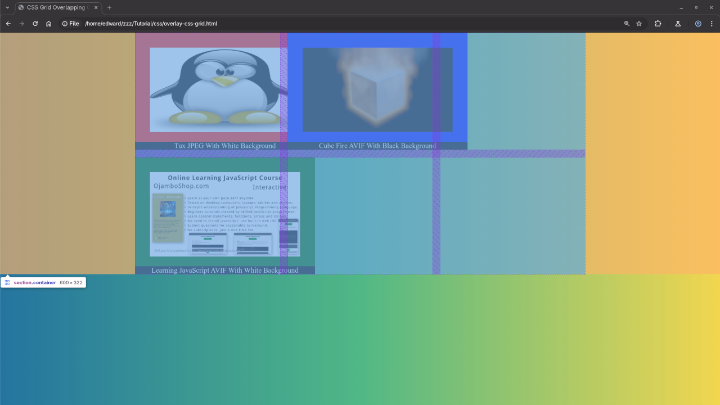Image resolution: width=720 pixels, height=405 pixels.
Task: Open a new tab
Action: [109, 7]
